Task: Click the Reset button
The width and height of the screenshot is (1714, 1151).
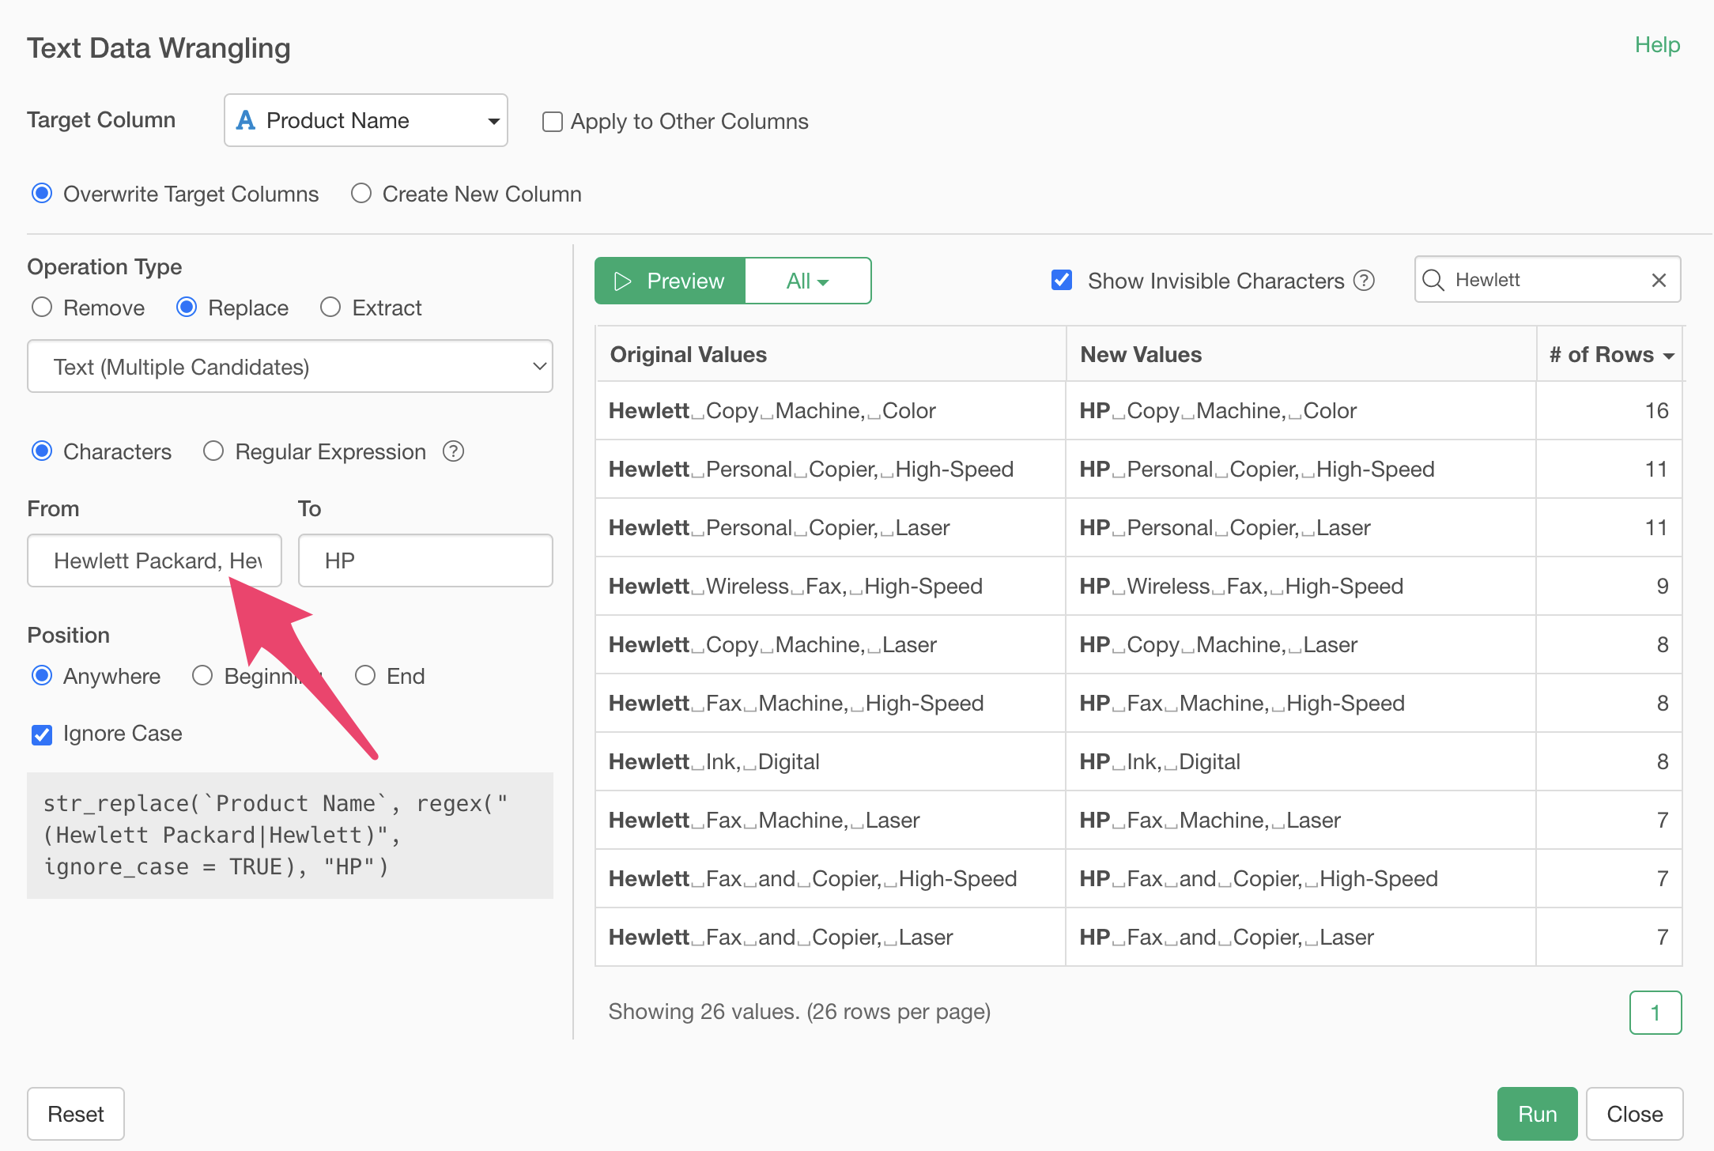Action: coord(76,1114)
